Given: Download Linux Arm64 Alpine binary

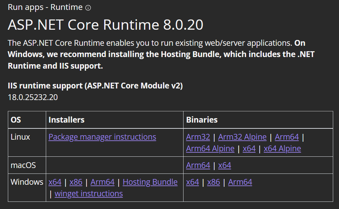Looking at the screenshot, I should coord(210,149).
